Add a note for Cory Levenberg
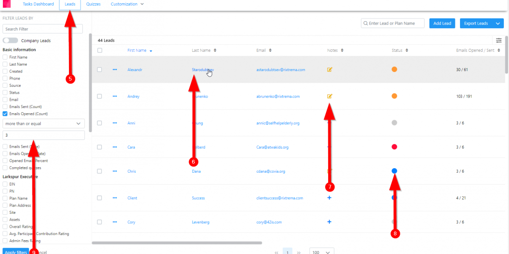The width and height of the screenshot is (509, 254). [329, 222]
